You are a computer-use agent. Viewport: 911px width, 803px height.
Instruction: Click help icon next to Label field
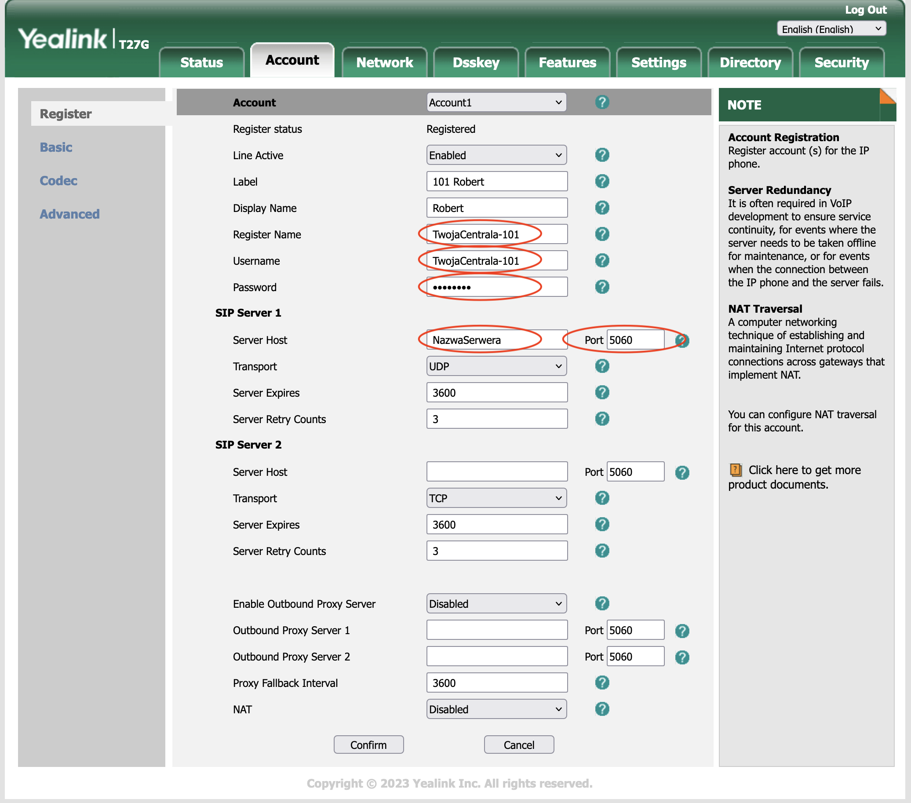601,182
